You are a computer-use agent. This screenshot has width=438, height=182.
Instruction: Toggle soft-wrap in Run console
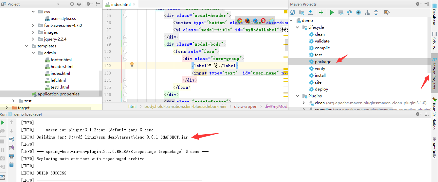(x=11, y=139)
